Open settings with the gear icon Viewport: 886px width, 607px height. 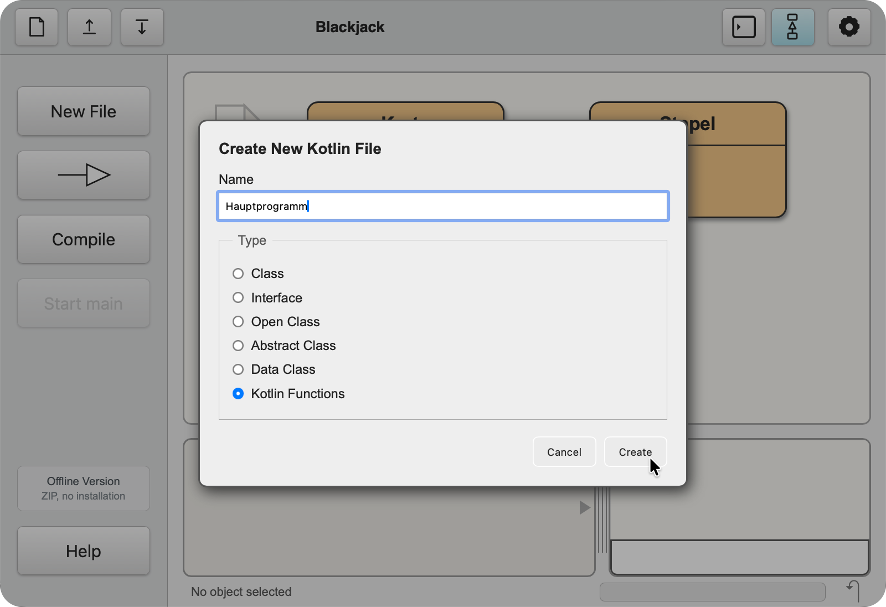point(849,27)
